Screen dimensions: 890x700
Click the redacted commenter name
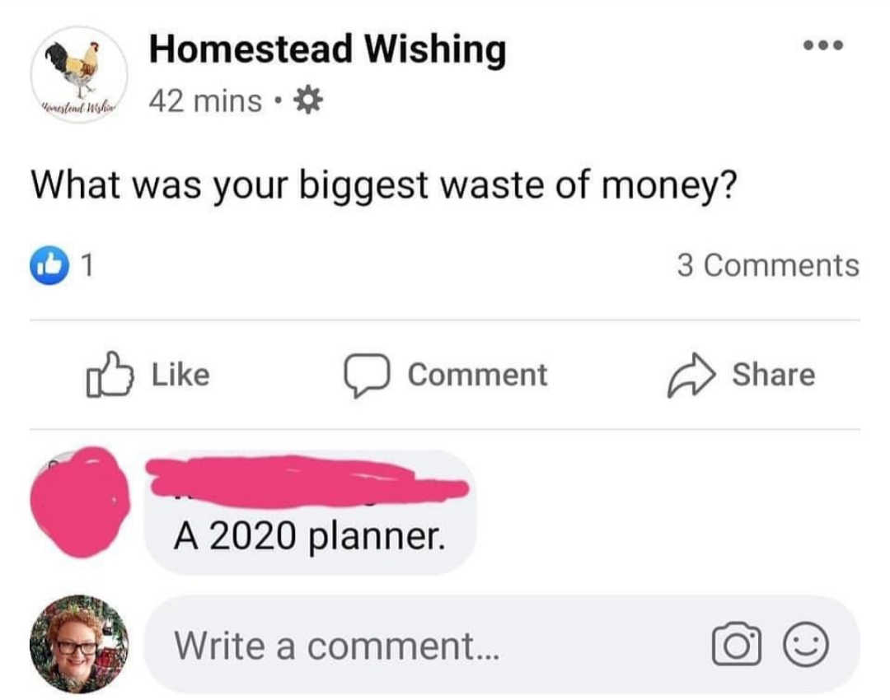[x=305, y=482]
